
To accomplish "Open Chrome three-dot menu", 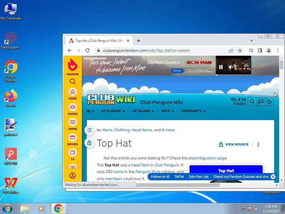I will (x=278, y=50).
